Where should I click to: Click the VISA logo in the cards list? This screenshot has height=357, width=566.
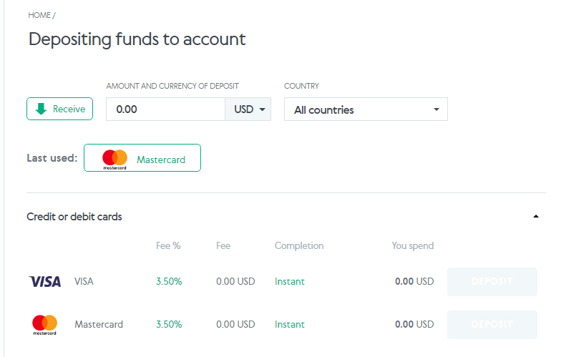point(45,282)
